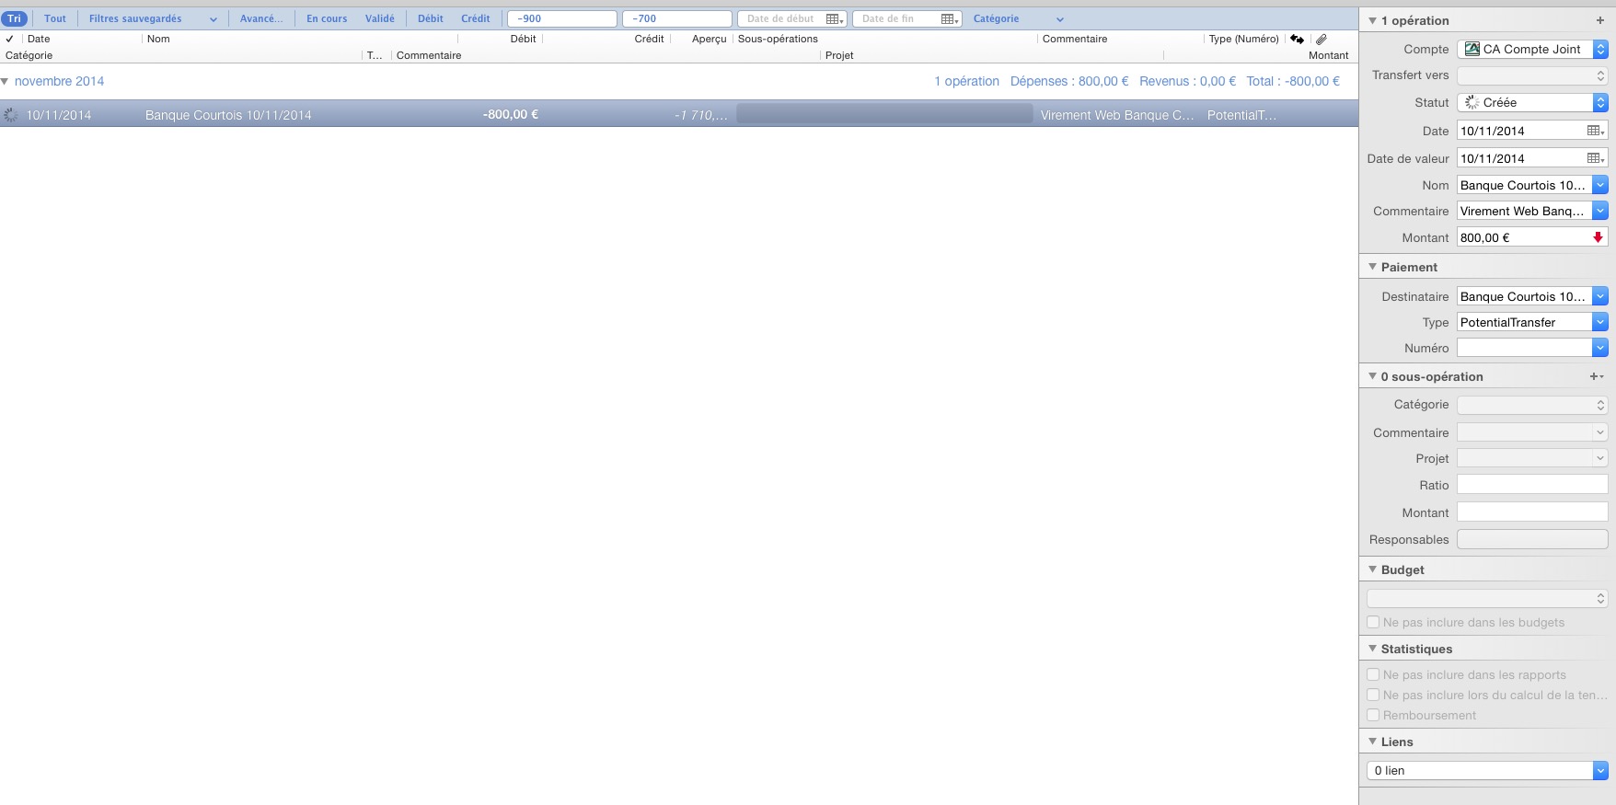
Task: Open the calendar icon in the Date field
Action: (1596, 131)
